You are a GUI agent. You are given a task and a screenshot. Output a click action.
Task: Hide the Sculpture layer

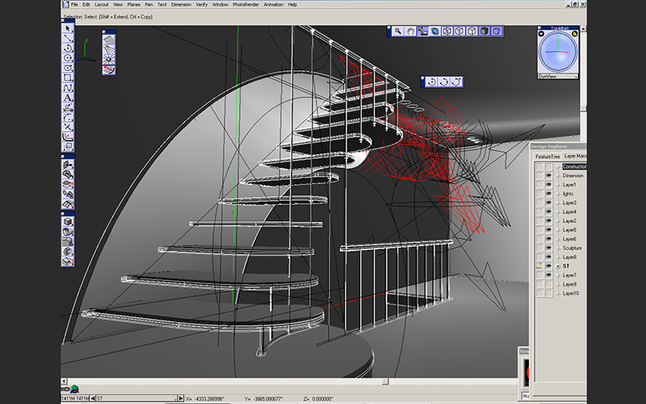[549, 248]
